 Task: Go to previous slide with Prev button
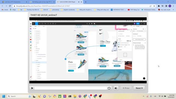point(126,88)
